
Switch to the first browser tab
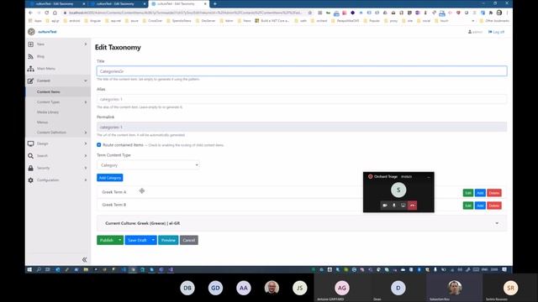point(55,3)
